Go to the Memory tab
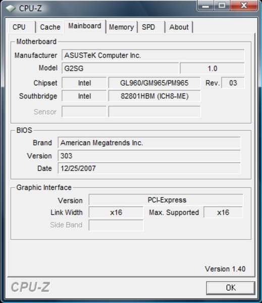The width and height of the screenshot is (262, 303). 122,27
